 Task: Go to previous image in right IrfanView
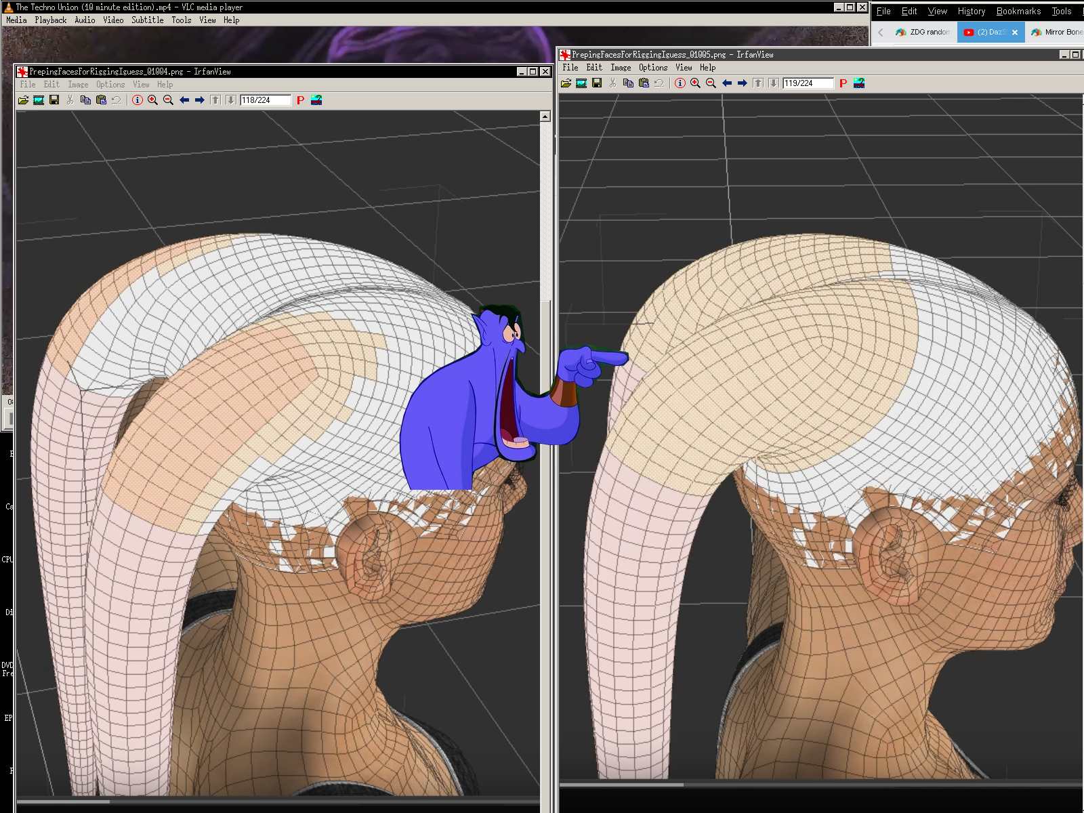pyautogui.click(x=727, y=83)
